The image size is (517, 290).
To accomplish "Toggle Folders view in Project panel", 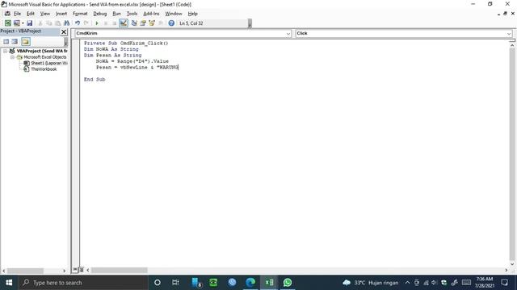I will click(x=26, y=41).
